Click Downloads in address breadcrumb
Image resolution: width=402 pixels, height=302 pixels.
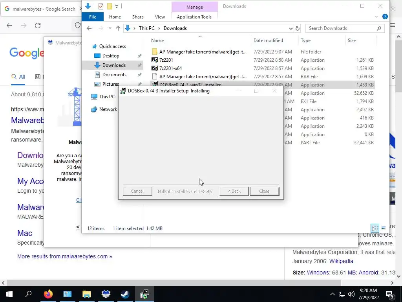click(175, 28)
